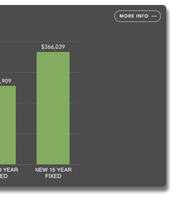178x199 pixels.
Task: Select the partially visible left green bar
Action: click(x=8, y=125)
